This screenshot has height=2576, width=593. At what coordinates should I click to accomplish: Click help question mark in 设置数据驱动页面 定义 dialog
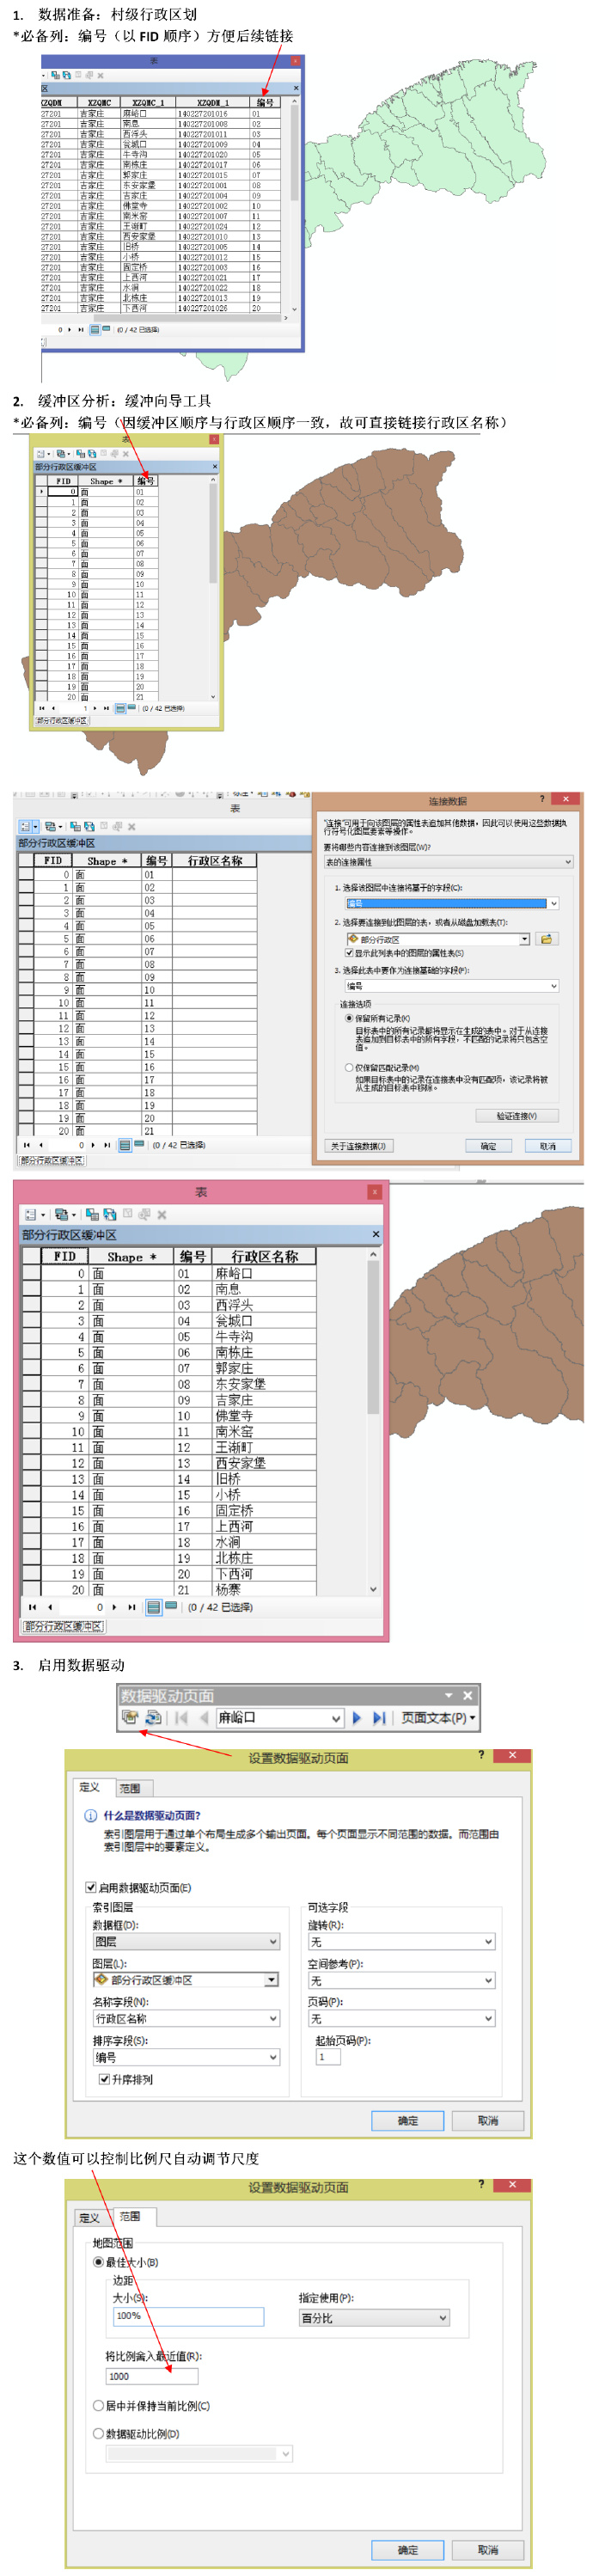click(x=481, y=1754)
